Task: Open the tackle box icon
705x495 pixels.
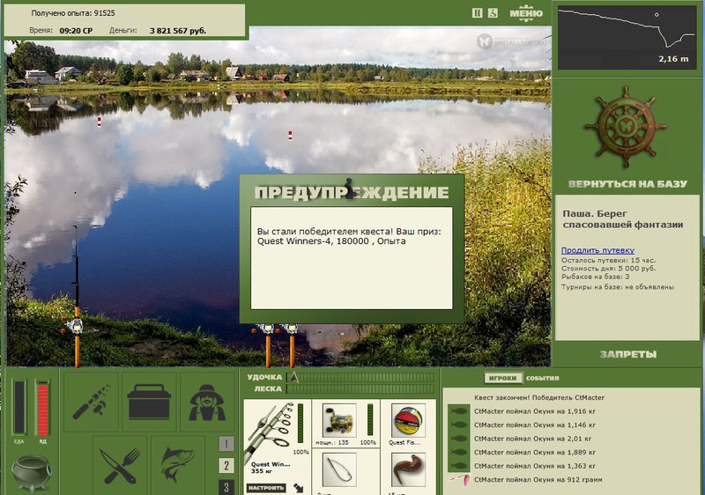Action: pos(148,401)
